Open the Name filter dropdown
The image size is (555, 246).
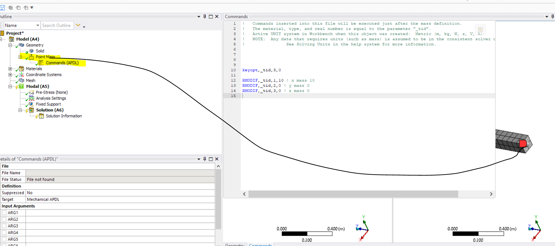click(38, 25)
